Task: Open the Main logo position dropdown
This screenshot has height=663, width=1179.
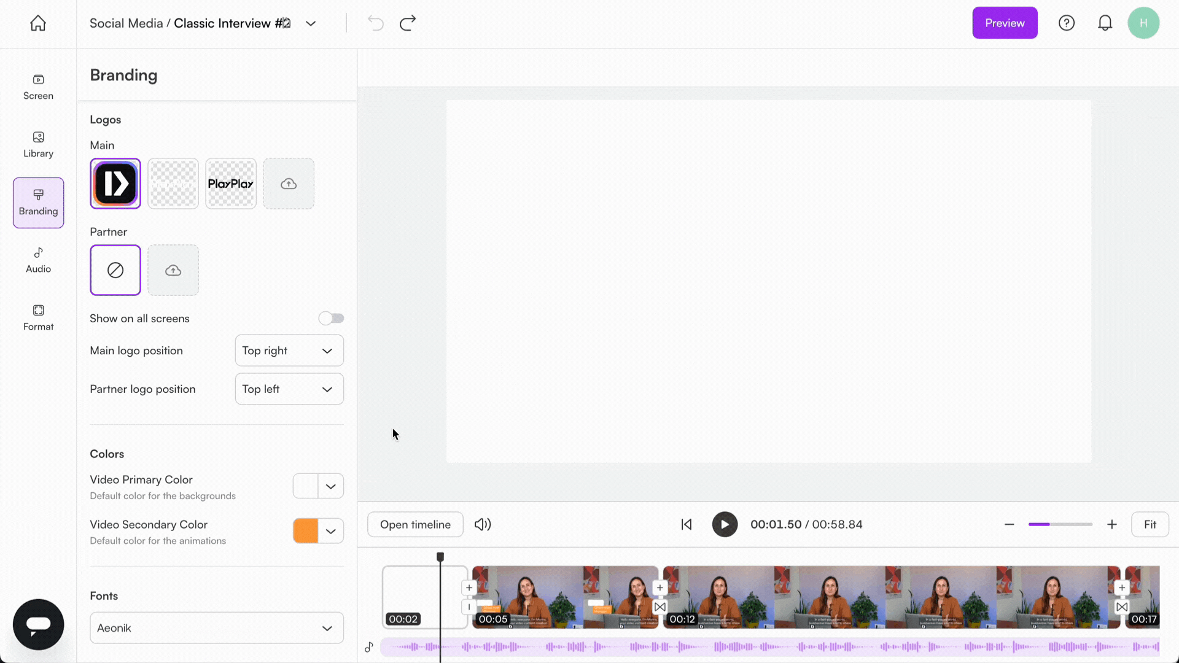Action: click(x=289, y=351)
